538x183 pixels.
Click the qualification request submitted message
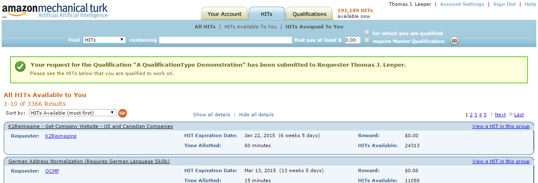[218, 65]
